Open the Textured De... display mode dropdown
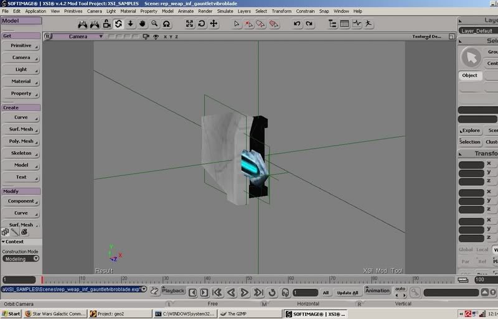Screen dimensions: 498x319 (426, 37)
